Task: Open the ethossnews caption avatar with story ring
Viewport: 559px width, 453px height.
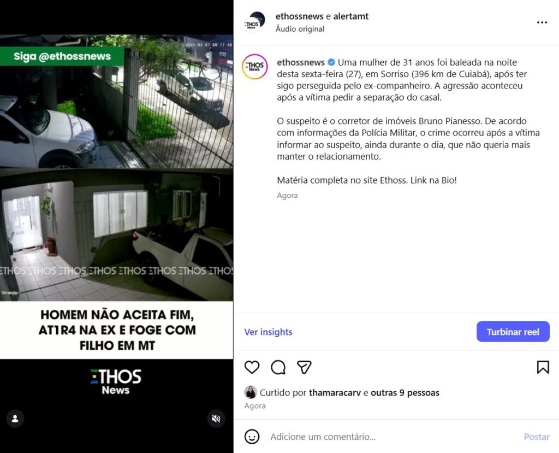Action: coord(254,67)
